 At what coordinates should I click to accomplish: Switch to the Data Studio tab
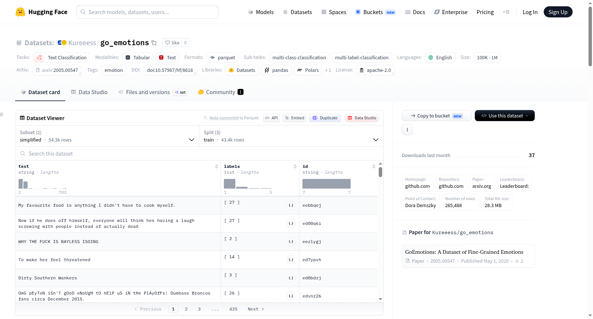[x=89, y=92]
